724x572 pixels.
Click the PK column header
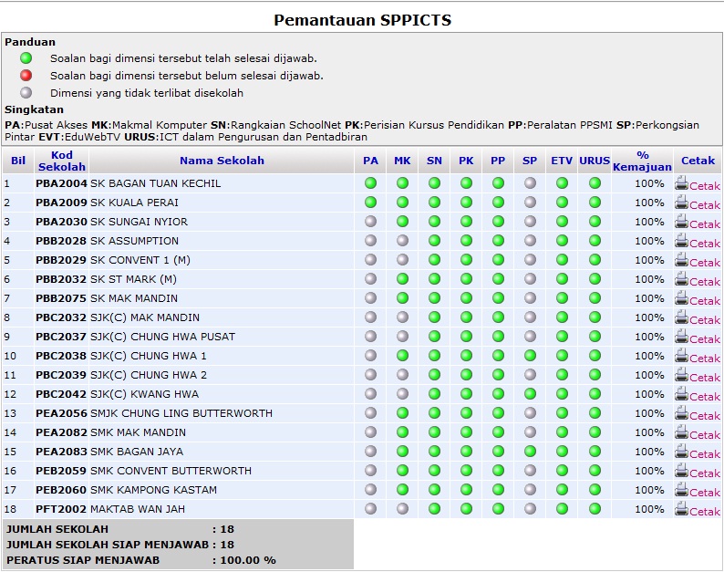coord(466,161)
